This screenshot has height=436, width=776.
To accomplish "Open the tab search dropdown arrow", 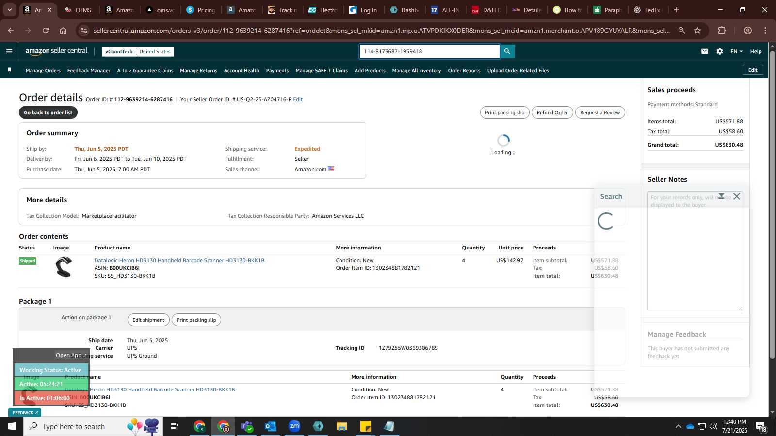I will click(x=9, y=10).
